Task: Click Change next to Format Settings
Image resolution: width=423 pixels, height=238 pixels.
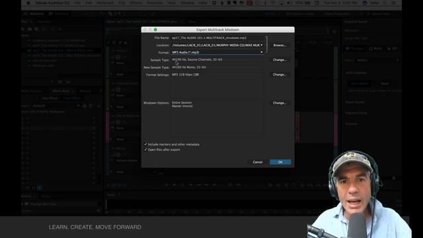Action: [x=280, y=75]
